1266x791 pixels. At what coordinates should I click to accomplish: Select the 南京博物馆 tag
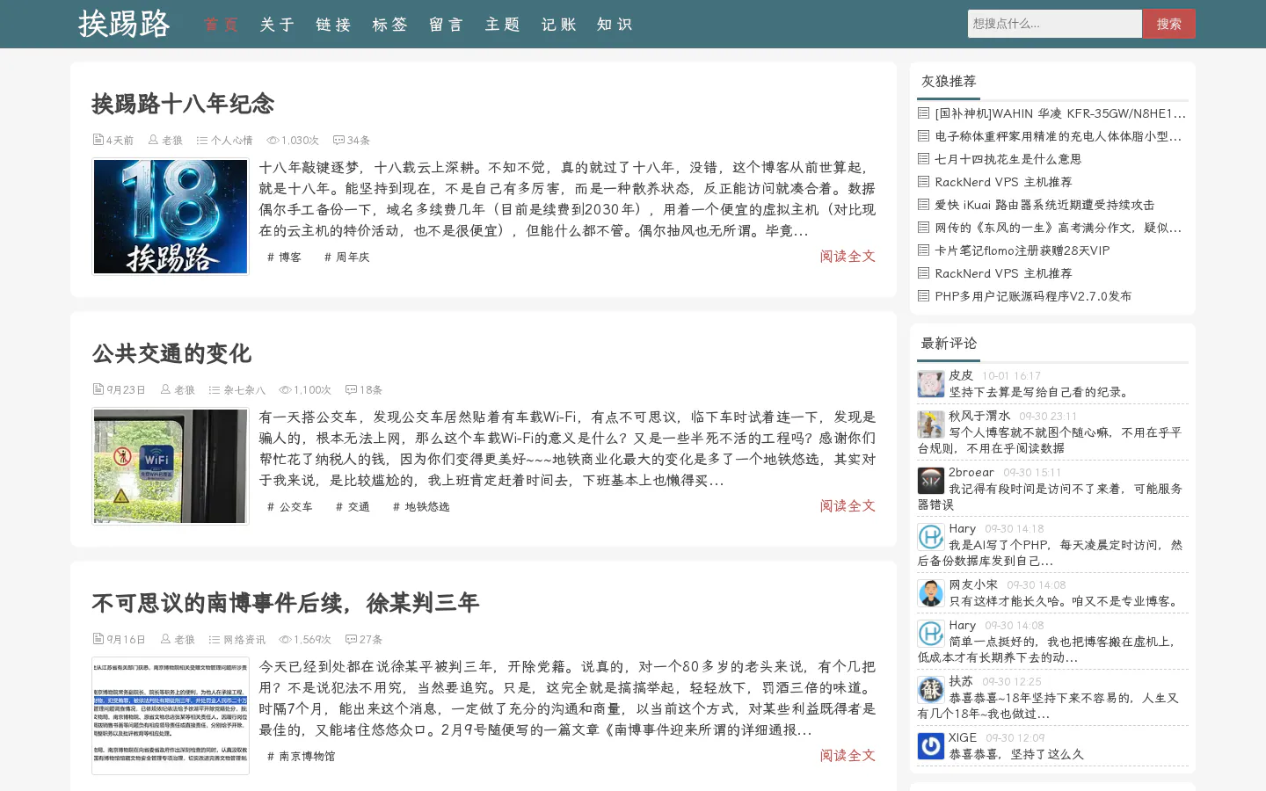tap(301, 756)
